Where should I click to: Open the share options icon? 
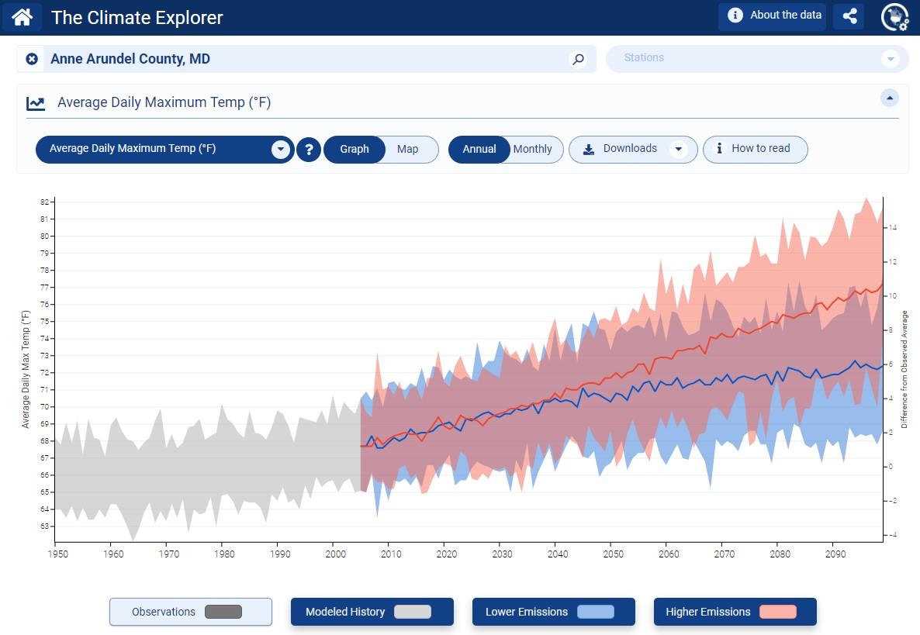849,16
